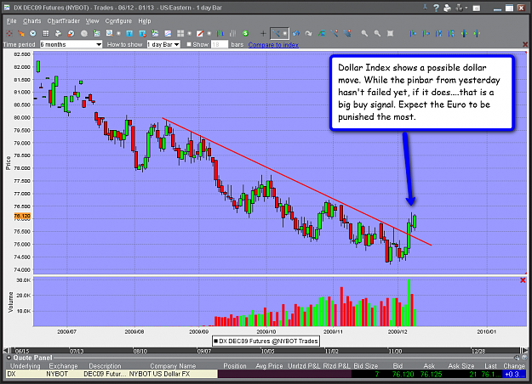Open the 1 day Bar dropdown
Image resolution: width=532 pixels, height=384 pixels.
click(x=163, y=44)
